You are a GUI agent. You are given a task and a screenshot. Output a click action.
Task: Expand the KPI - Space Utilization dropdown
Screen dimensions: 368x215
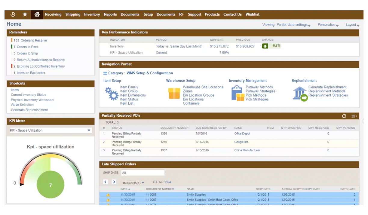(89, 131)
